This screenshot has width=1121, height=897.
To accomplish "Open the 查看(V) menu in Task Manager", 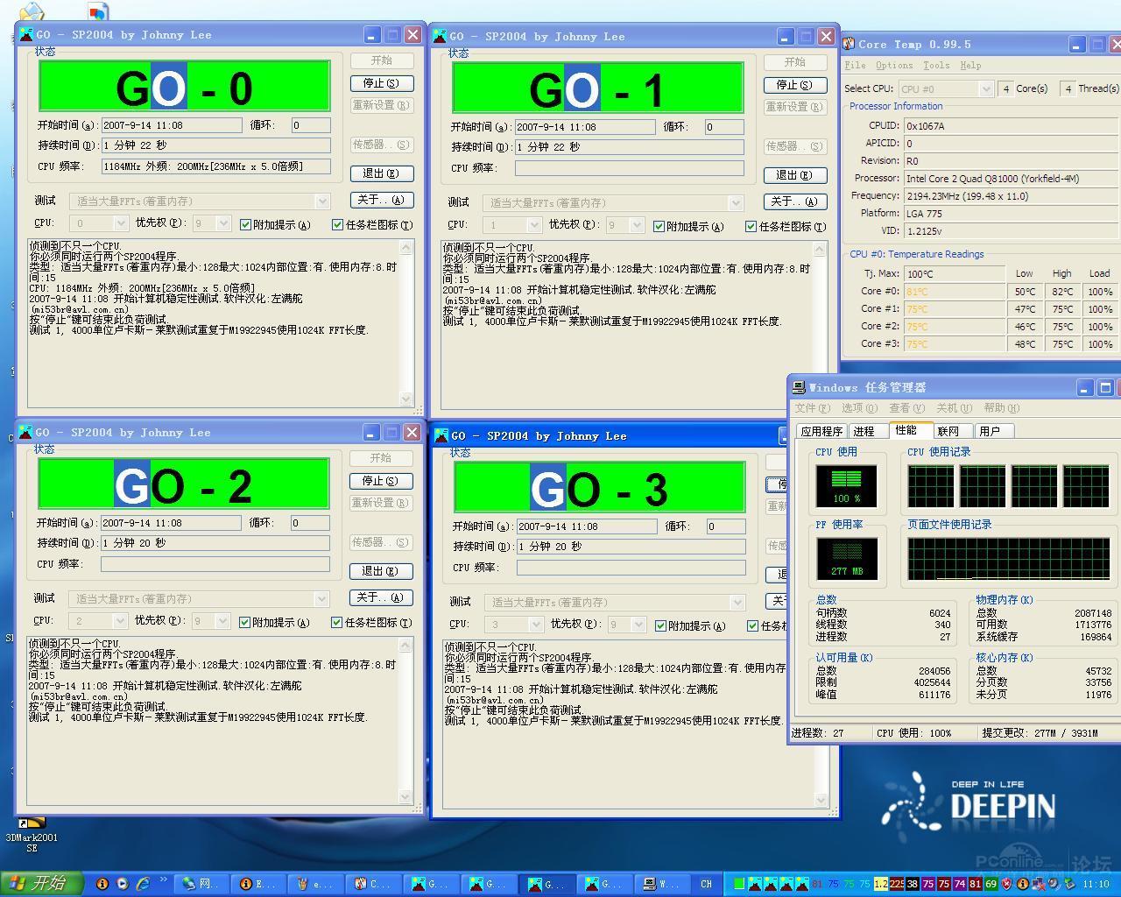I will point(906,408).
